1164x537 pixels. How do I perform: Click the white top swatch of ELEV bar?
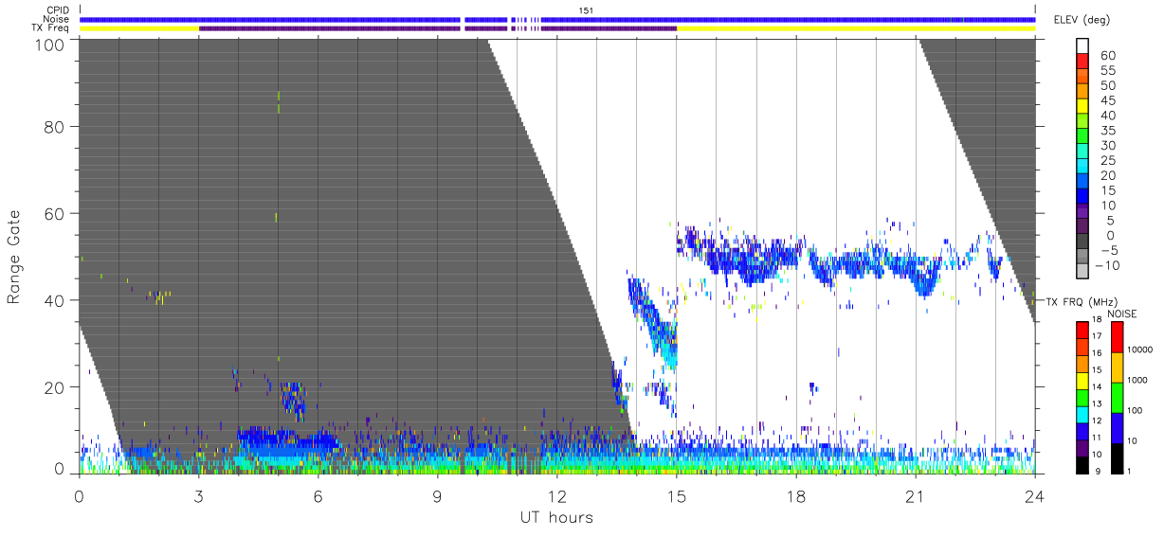click(1084, 45)
